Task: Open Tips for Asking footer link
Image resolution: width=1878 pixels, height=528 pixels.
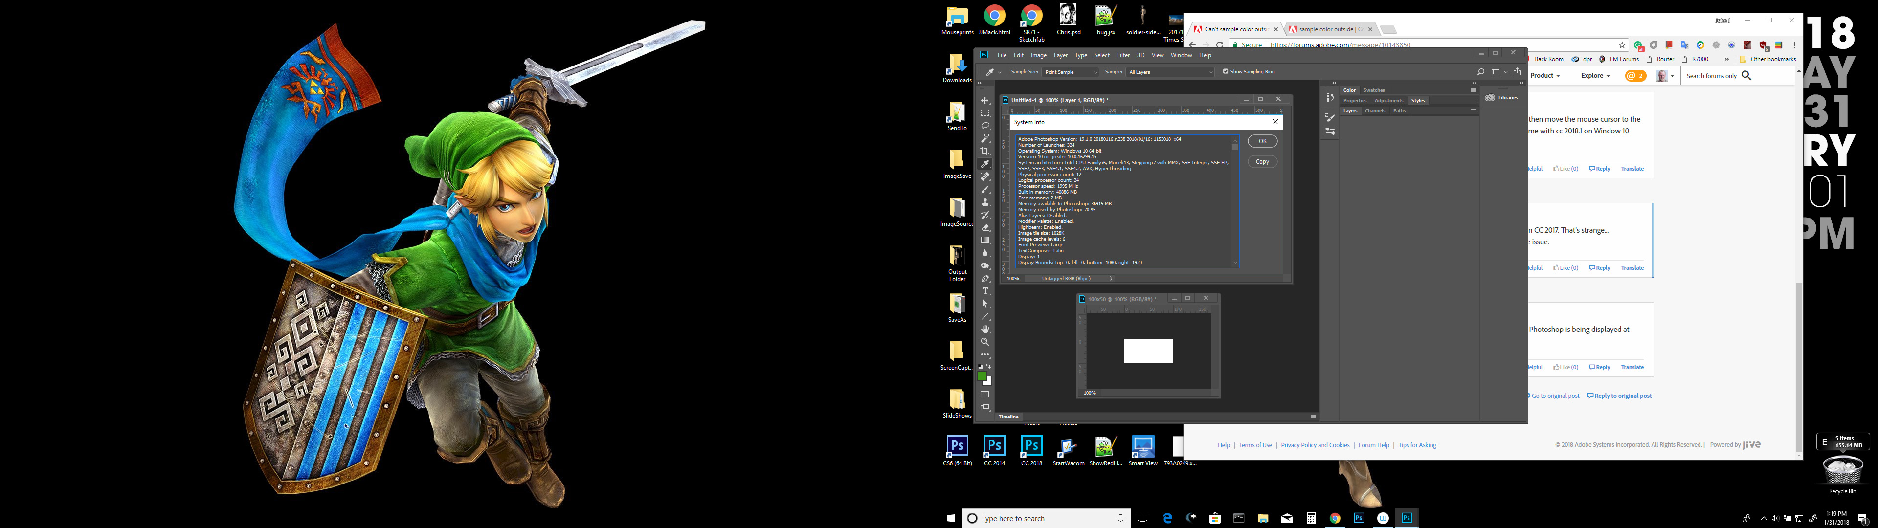Action: tap(1417, 445)
